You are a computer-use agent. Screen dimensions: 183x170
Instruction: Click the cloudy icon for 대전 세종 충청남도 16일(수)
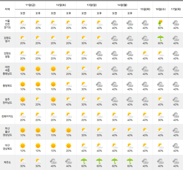click(x=160, y=69)
